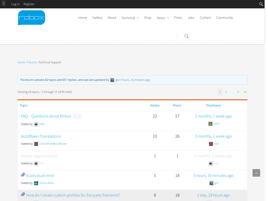The height and width of the screenshot is (201, 268).
Task: Go to pagination page 2
Action: tap(226, 92)
